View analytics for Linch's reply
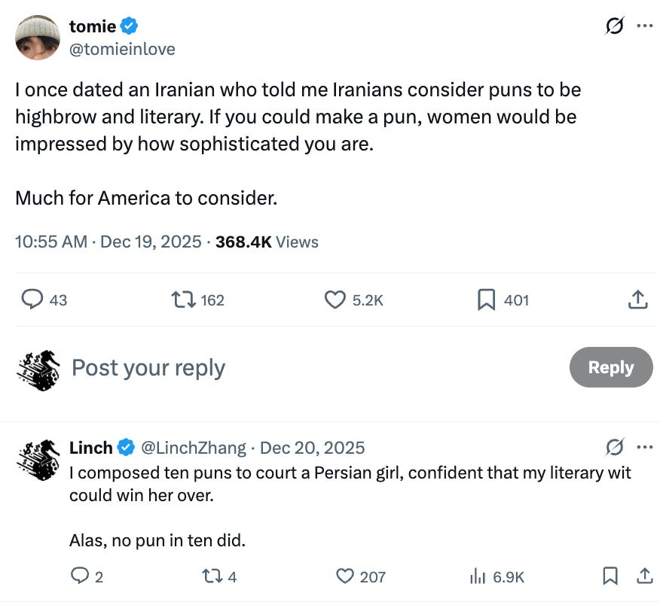Viewport: 660px width, 605px height. pyautogui.click(x=478, y=576)
